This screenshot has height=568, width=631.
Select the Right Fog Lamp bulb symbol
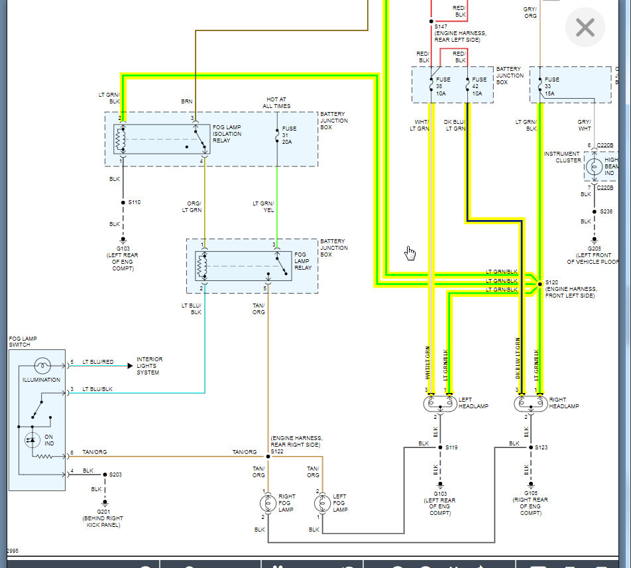268,503
